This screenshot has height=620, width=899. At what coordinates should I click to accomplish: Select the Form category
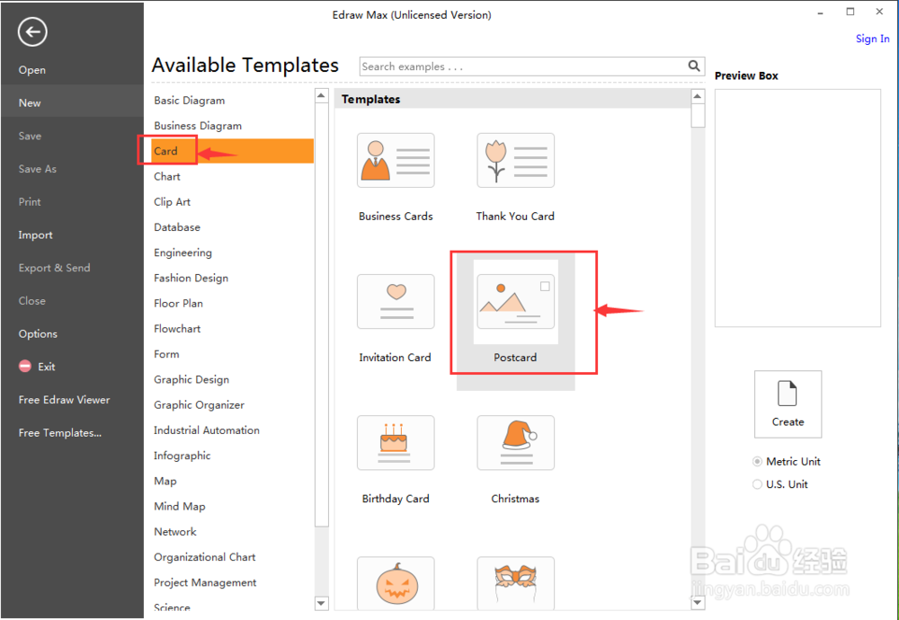click(x=166, y=354)
